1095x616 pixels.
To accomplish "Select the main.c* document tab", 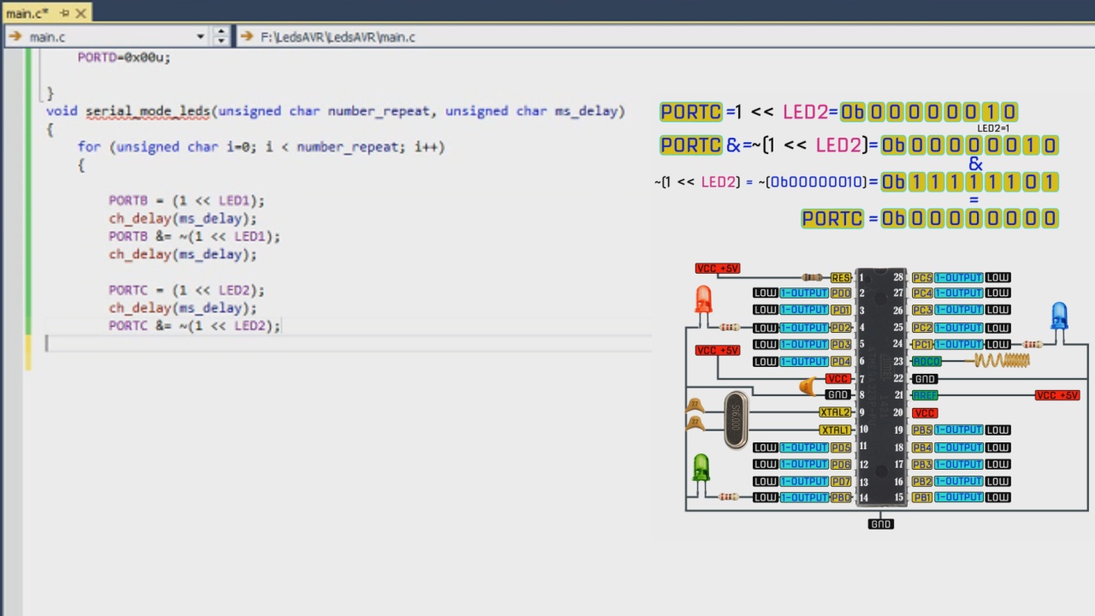I will click(27, 13).
